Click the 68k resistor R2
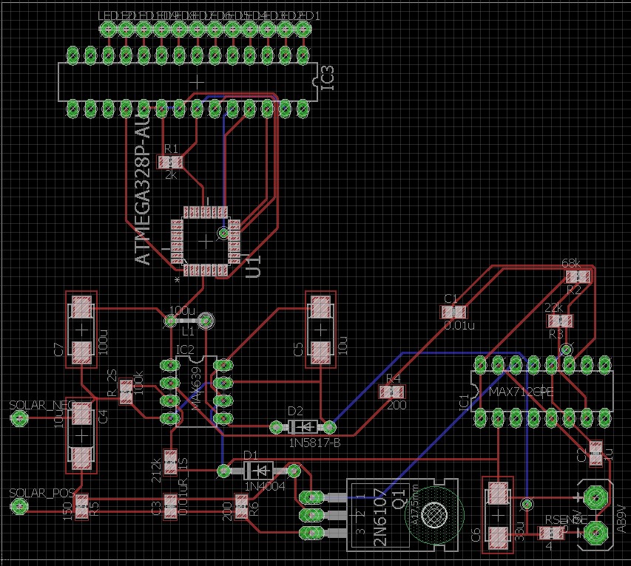Viewport: 631px width, 566px height. [576, 277]
